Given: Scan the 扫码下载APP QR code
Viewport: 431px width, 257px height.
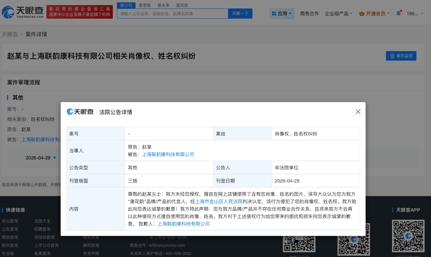Looking at the screenshot, I should point(408,236).
